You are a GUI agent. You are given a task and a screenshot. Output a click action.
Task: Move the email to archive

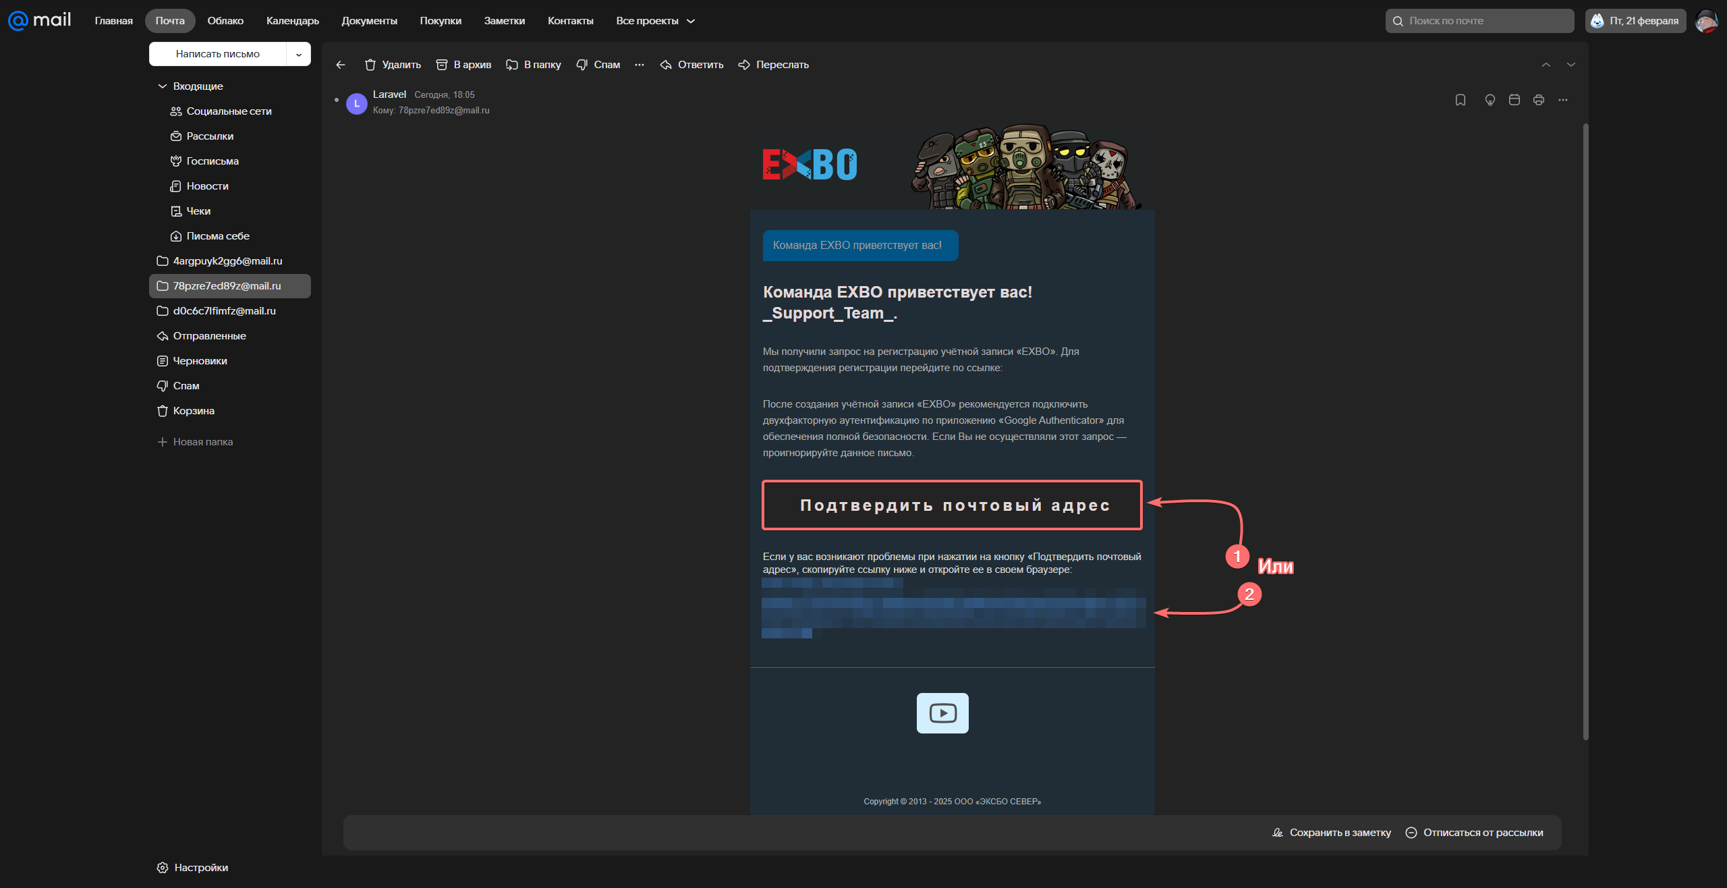click(463, 65)
